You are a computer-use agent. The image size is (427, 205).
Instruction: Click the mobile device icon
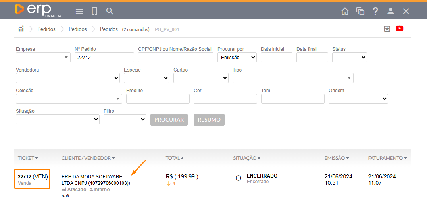[x=94, y=11]
